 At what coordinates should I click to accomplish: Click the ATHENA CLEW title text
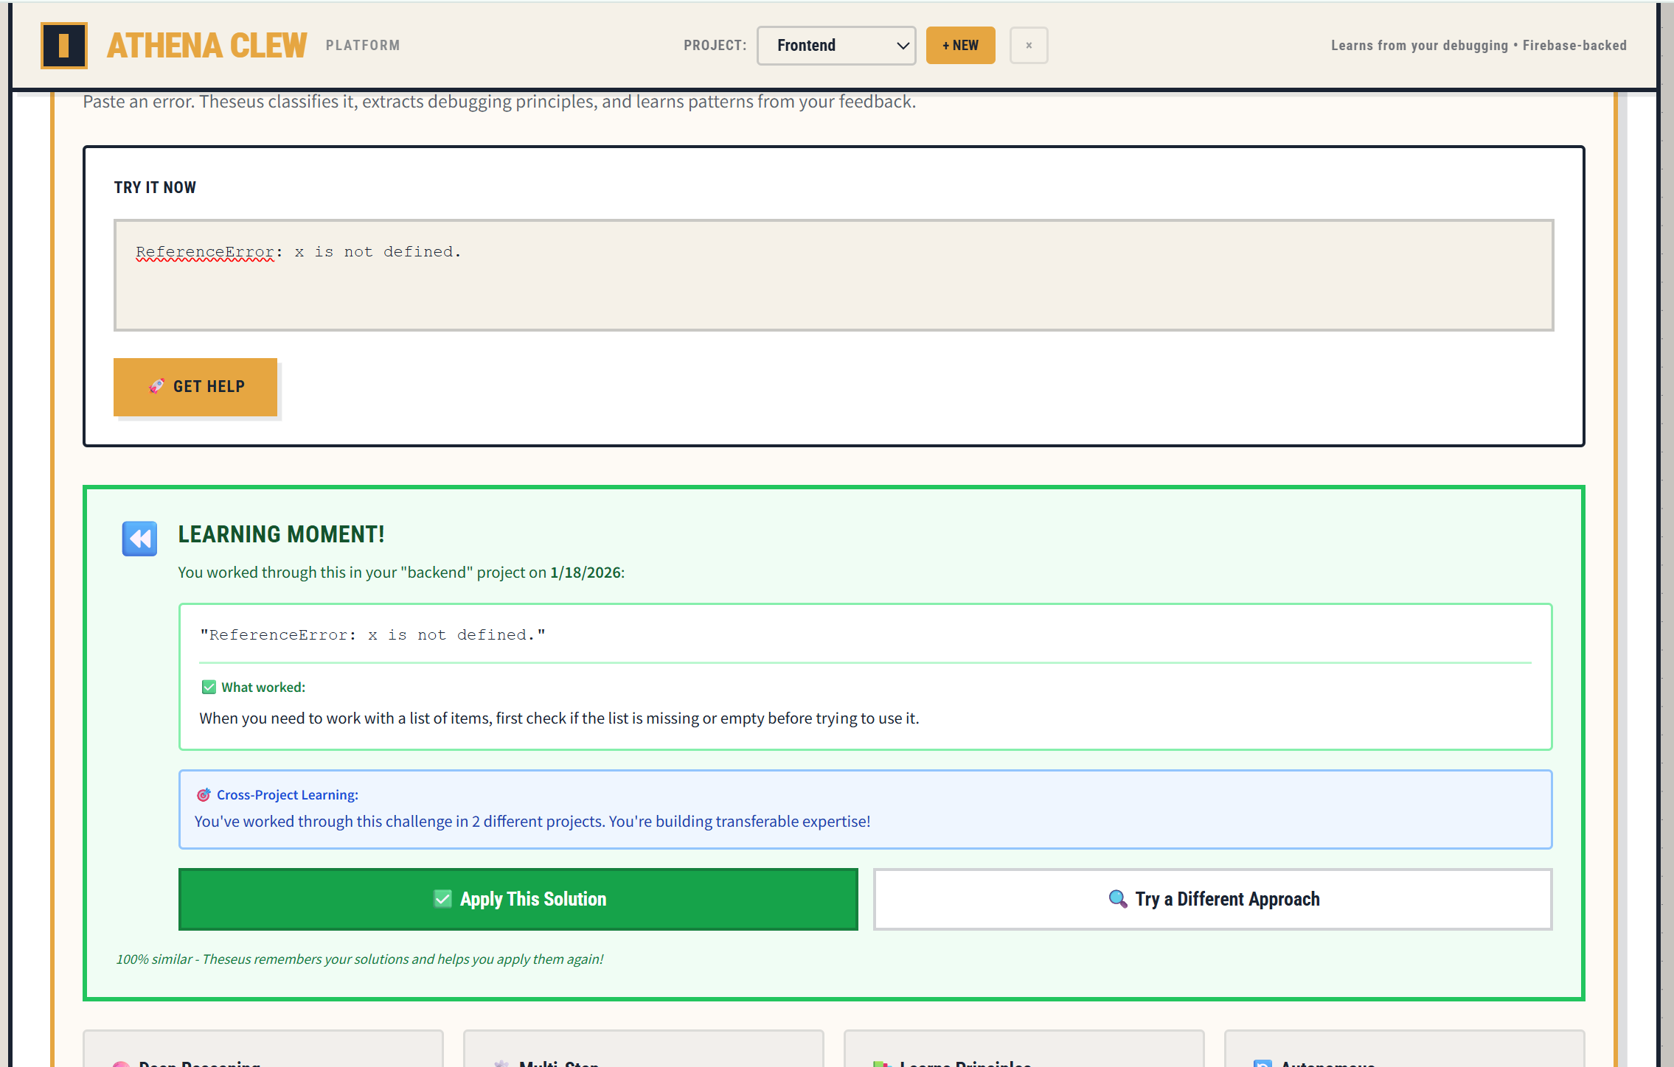tap(206, 46)
